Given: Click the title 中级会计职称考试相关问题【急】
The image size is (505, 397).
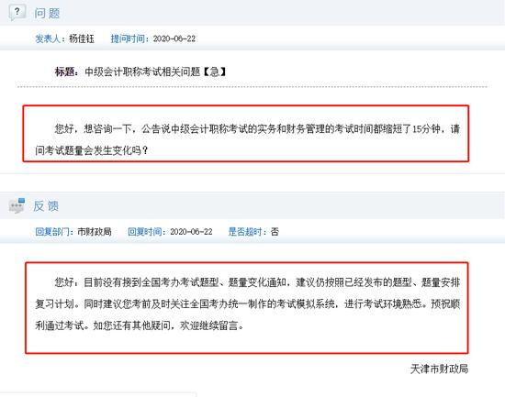Looking at the screenshot, I should tap(155, 72).
